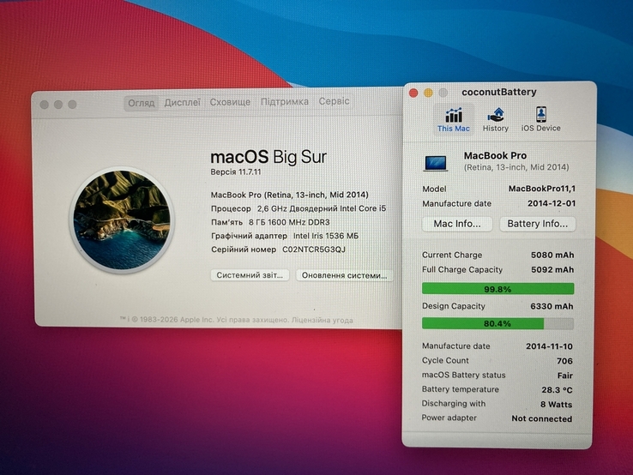
Task: Select the This Mac chart icon
Action: tap(454, 115)
